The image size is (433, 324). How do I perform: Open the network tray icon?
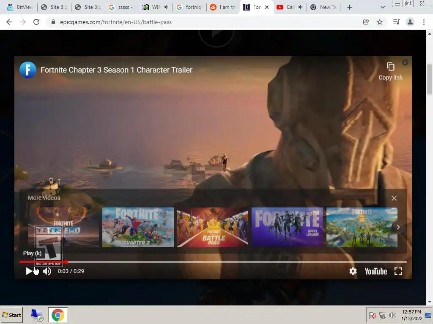(x=382, y=315)
